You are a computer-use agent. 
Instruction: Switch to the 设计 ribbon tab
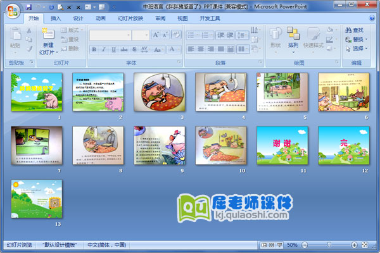[78, 18]
